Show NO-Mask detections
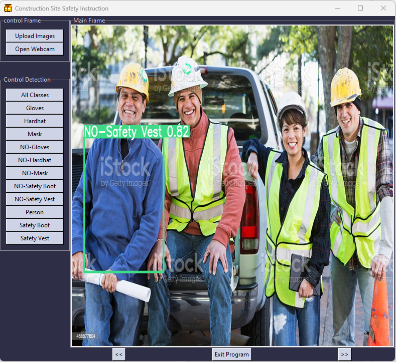Screen dimensions: 396x362 pos(35,173)
